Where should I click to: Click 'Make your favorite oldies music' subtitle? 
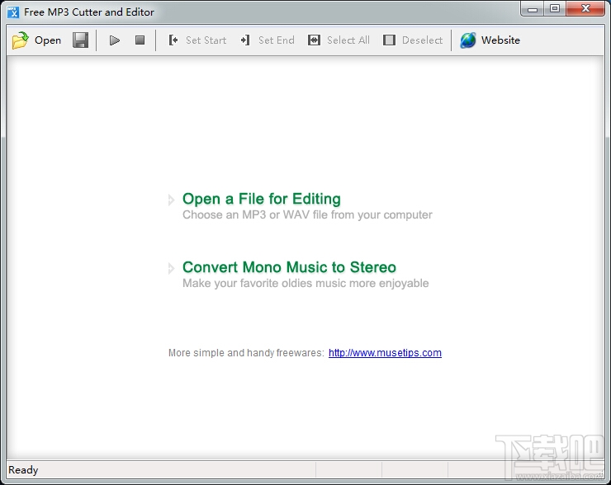pyautogui.click(x=305, y=284)
